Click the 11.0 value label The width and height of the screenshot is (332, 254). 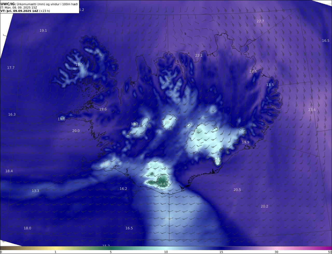point(61,119)
